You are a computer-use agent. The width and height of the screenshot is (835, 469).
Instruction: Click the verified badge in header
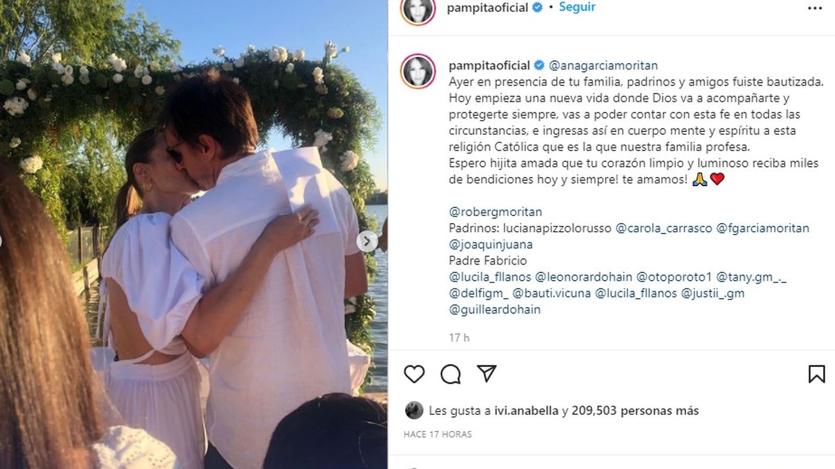pos(536,8)
